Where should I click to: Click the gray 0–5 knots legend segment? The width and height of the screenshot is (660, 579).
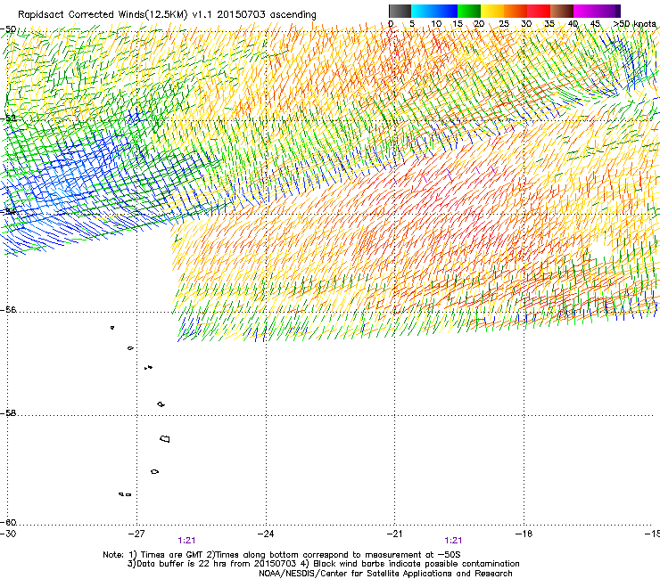[400, 11]
